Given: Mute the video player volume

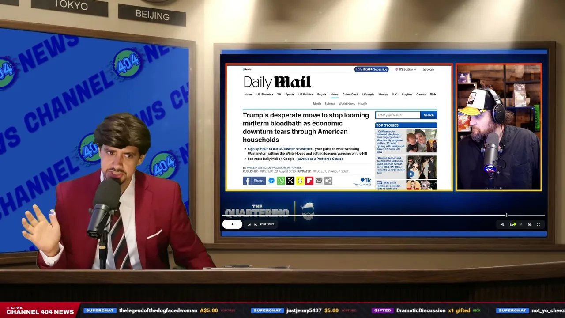Looking at the screenshot, I should (502, 224).
